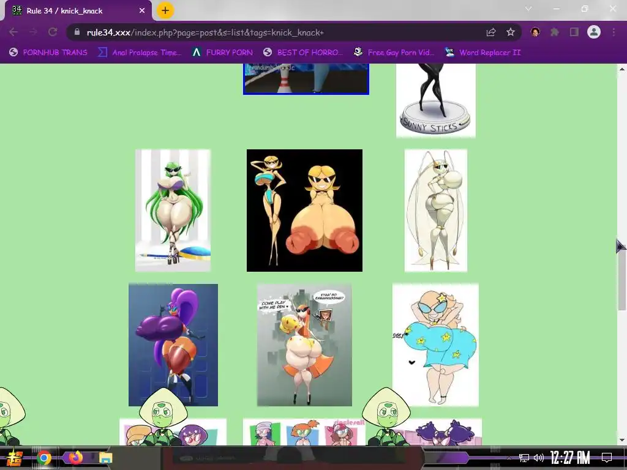627x470 pixels.
Task: Show the browser side panel
Action: [x=574, y=32]
